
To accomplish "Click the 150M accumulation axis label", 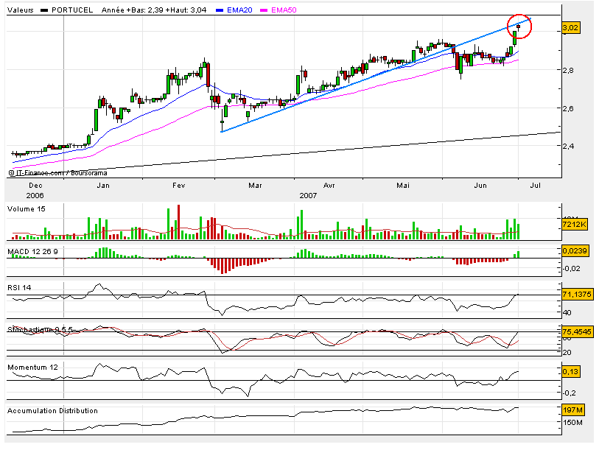I will [x=572, y=423].
